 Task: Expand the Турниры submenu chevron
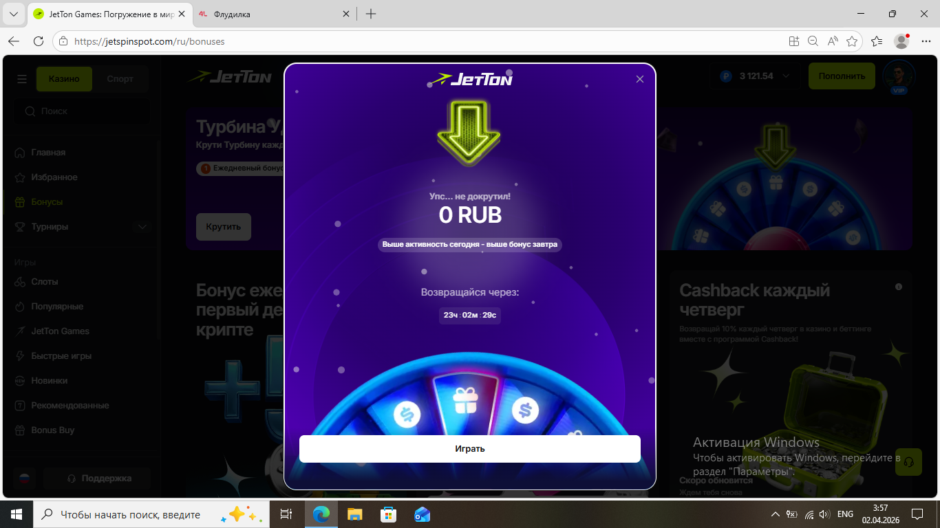pos(142,227)
